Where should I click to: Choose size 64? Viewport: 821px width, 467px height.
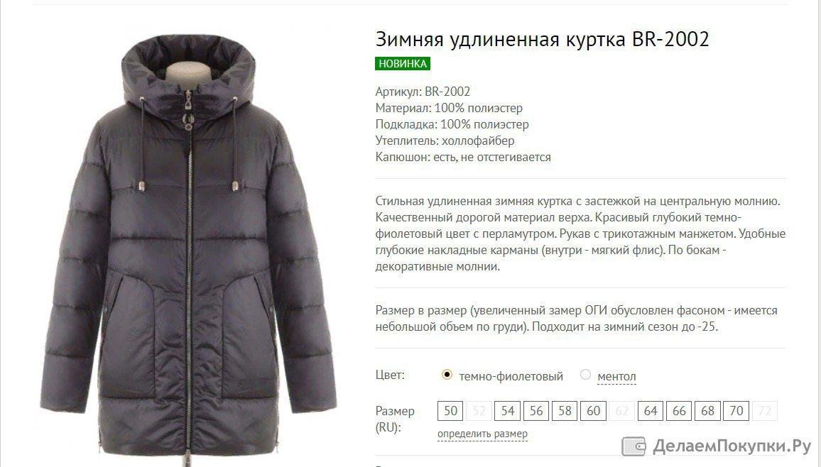tap(651, 411)
